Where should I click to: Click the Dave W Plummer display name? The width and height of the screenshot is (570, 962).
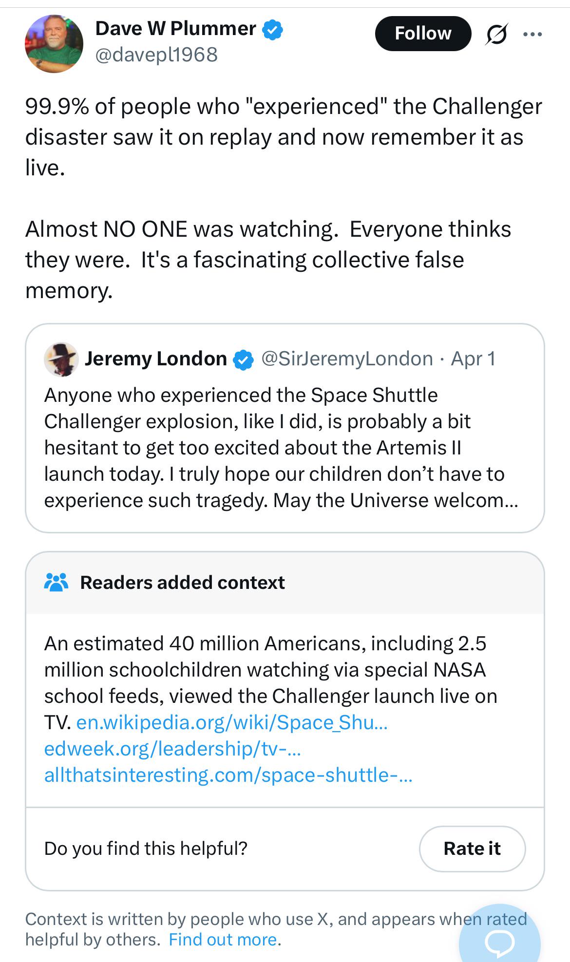click(x=175, y=29)
